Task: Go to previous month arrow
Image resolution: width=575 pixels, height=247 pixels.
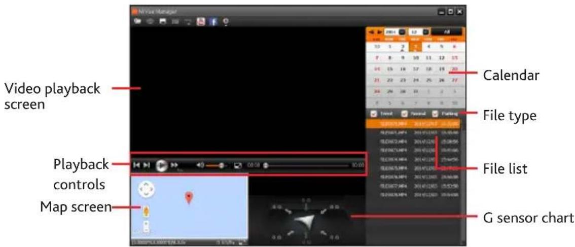Action: (371, 32)
